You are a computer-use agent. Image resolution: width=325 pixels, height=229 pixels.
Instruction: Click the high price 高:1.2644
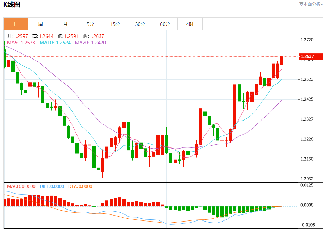tap(43, 36)
